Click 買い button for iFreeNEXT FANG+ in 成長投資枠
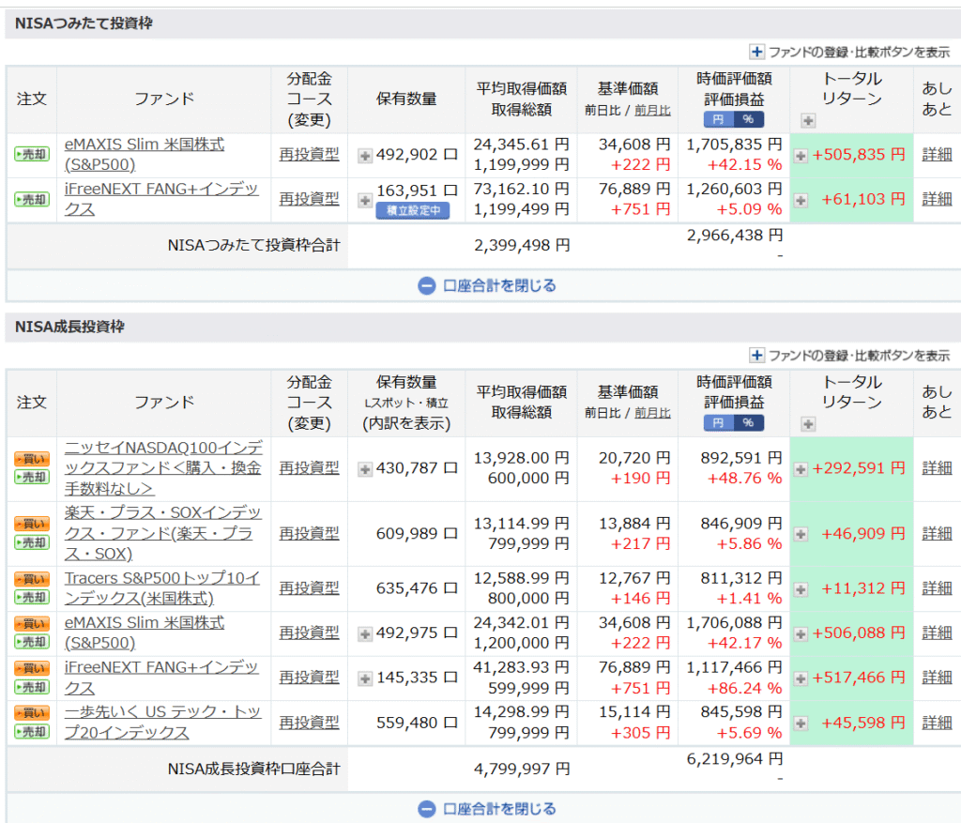The height and width of the screenshot is (823, 961). click(x=32, y=668)
